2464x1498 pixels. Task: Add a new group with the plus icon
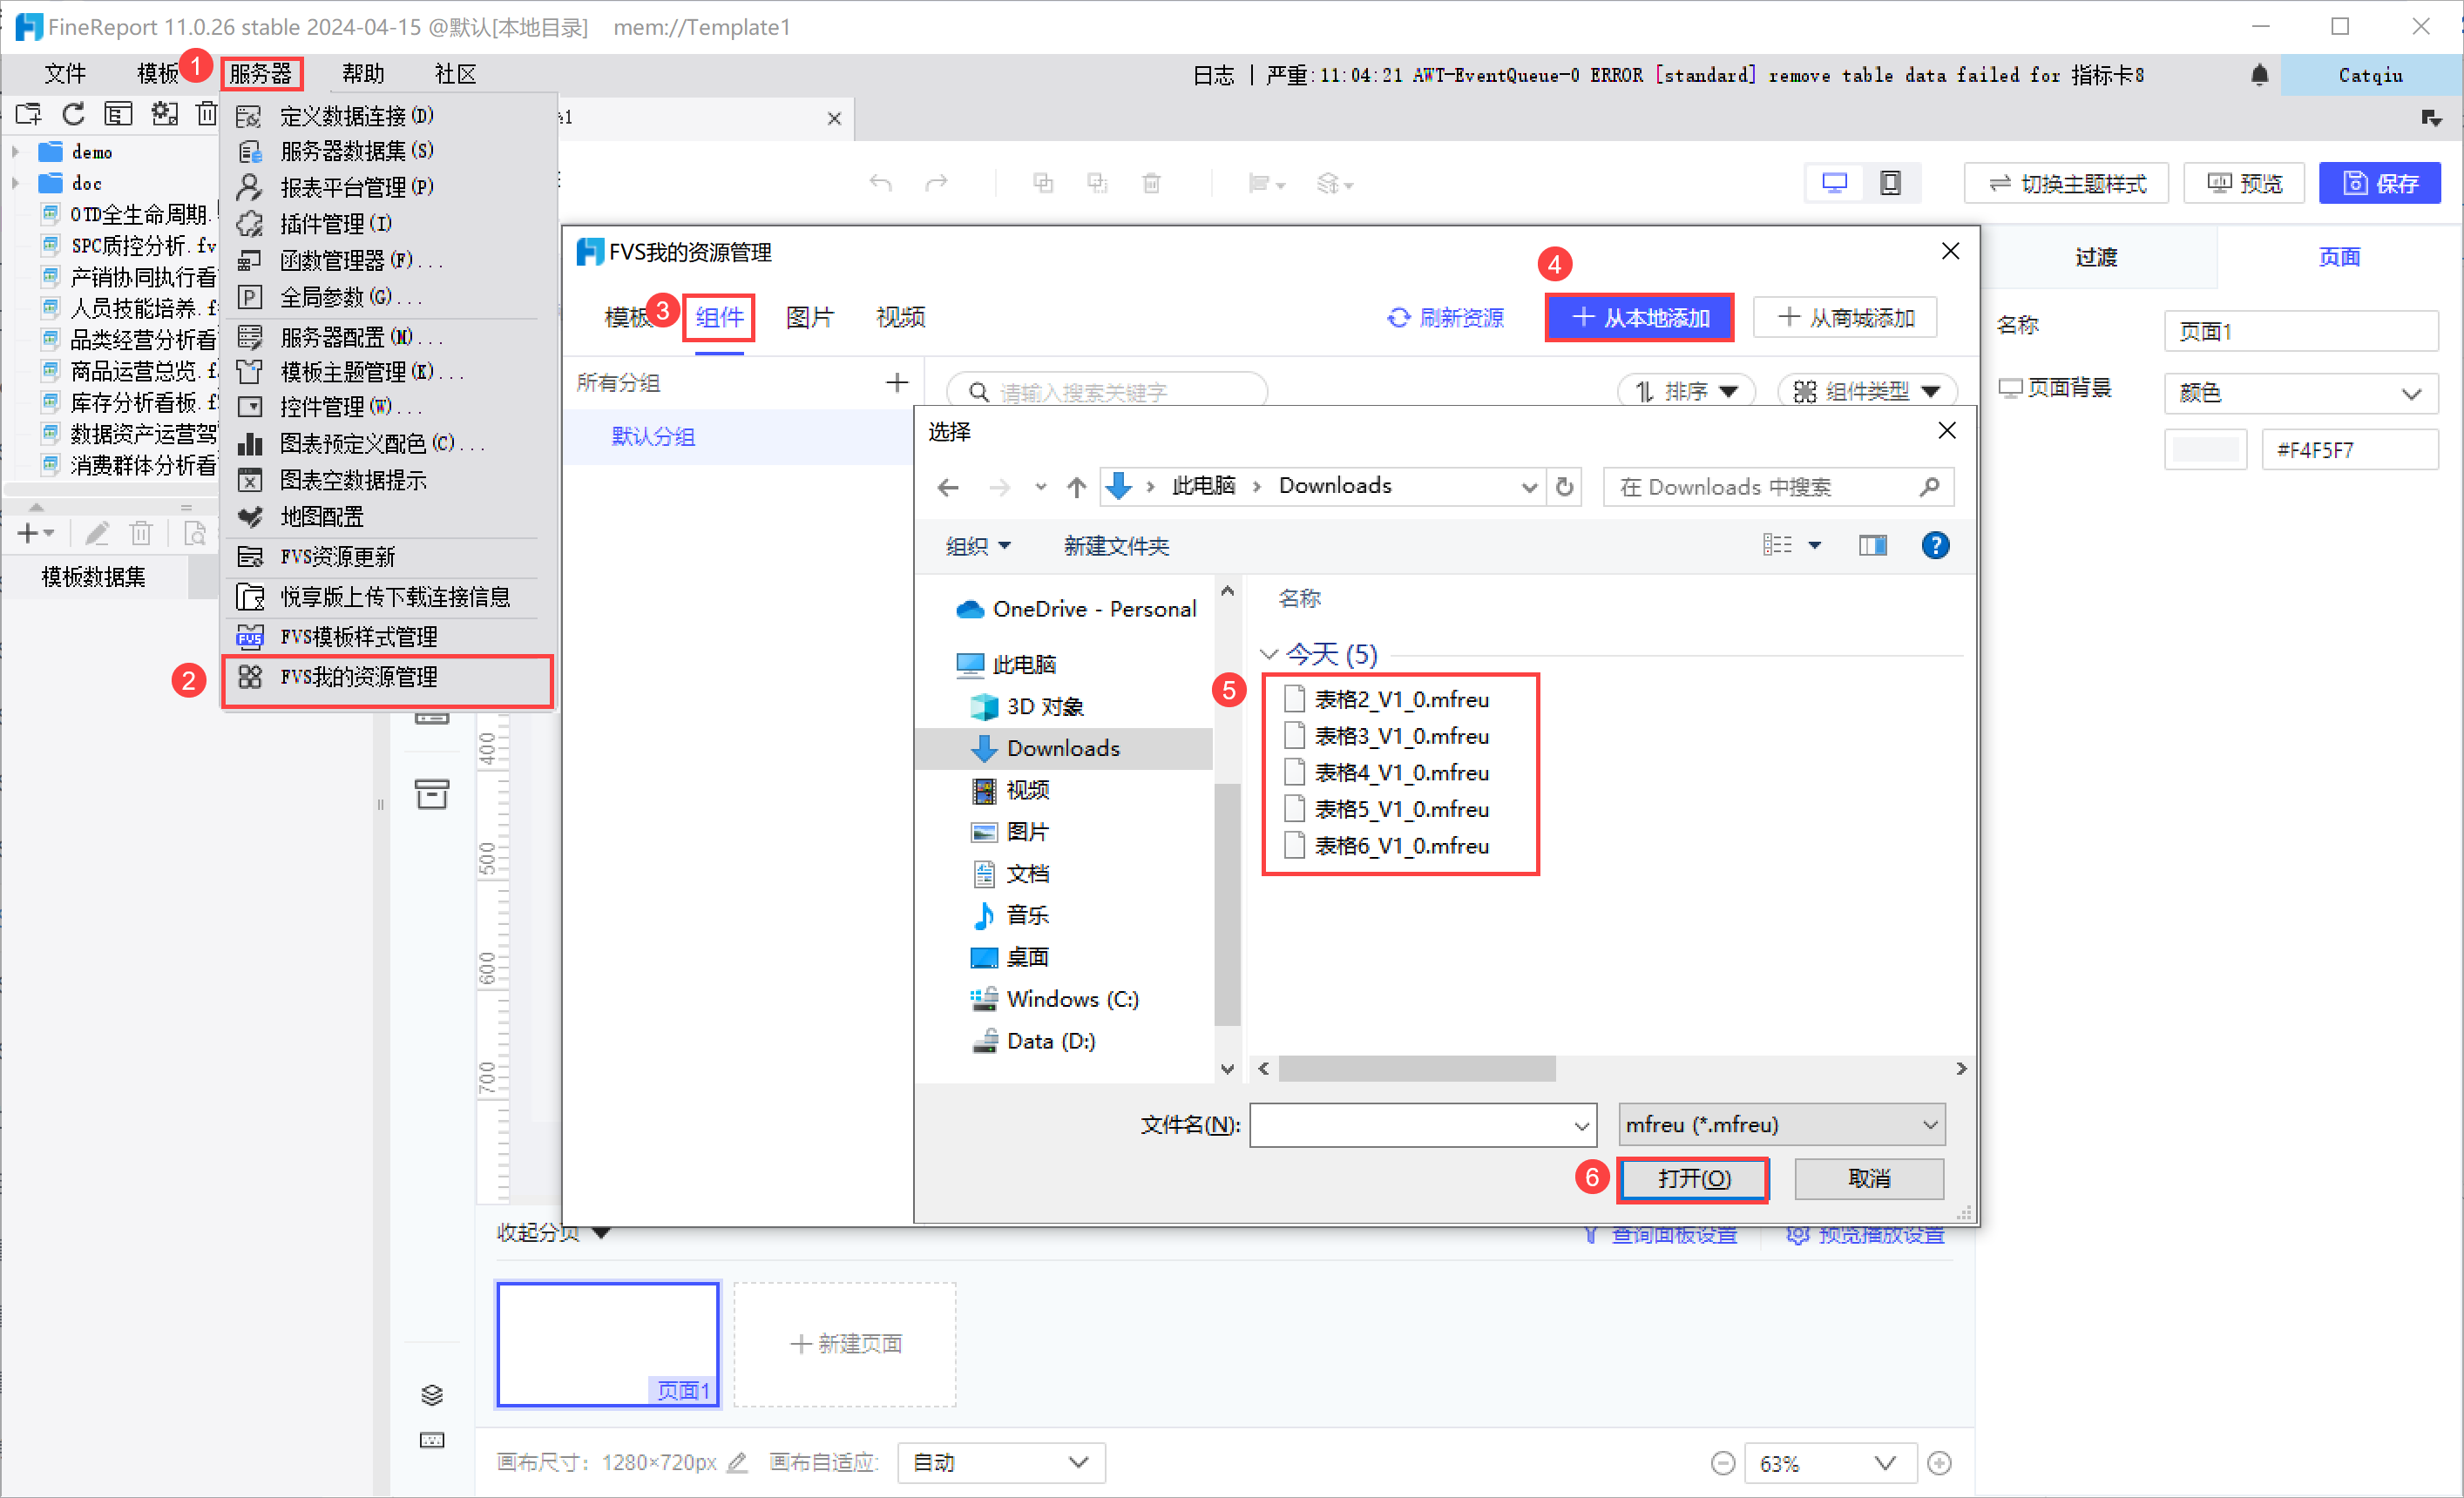[x=896, y=382]
